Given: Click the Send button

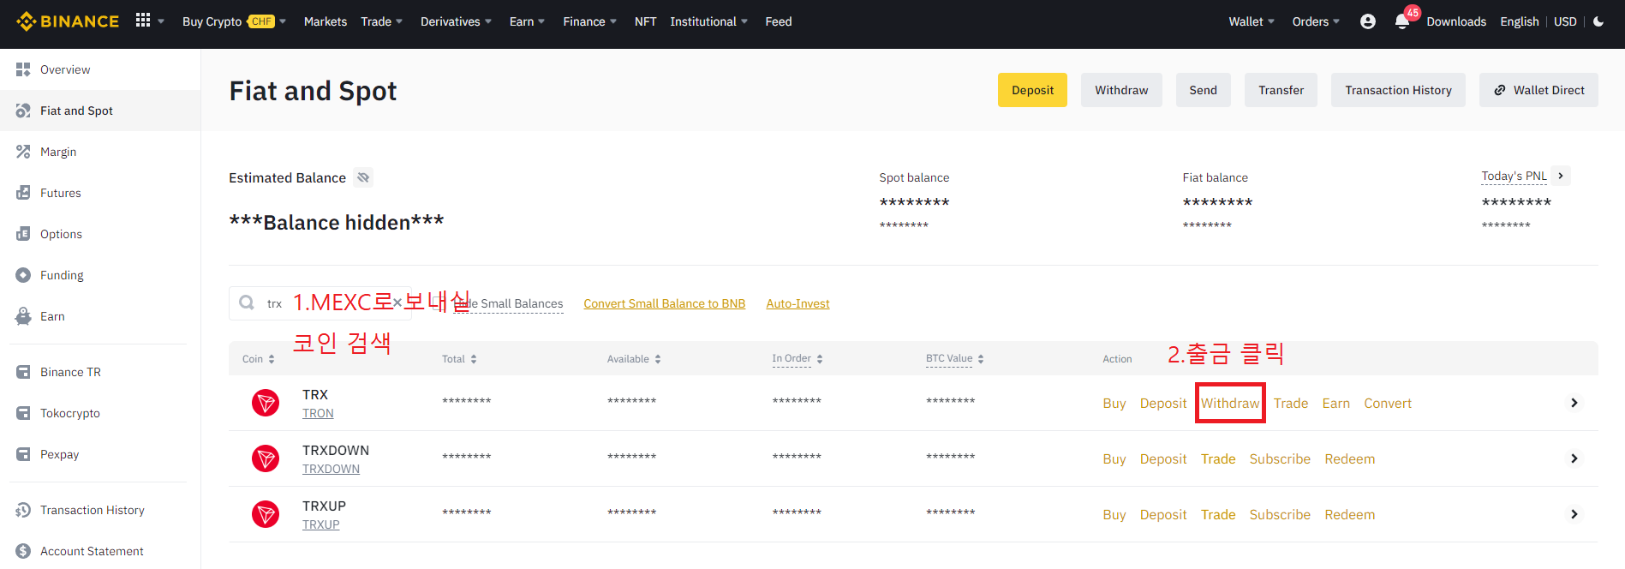Looking at the screenshot, I should pyautogui.click(x=1203, y=90).
